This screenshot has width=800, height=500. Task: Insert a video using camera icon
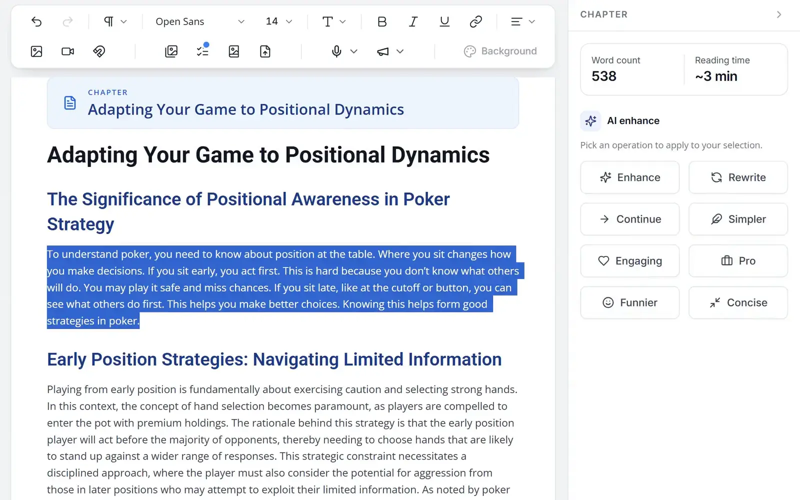coord(67,51)
